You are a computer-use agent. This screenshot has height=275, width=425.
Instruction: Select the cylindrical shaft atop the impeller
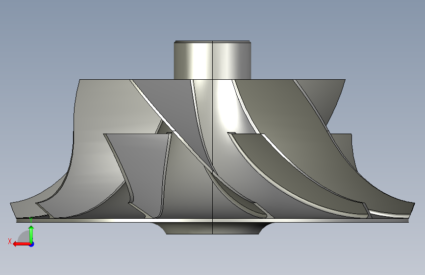(212, 60)
